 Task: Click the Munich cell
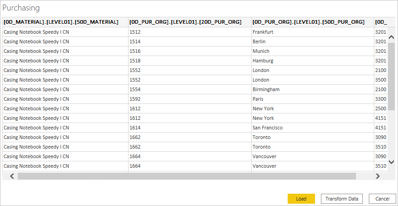261,51
